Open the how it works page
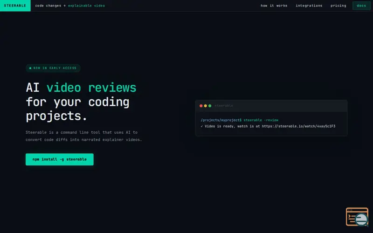The image size is (373, 233). (x=274, y=6)
